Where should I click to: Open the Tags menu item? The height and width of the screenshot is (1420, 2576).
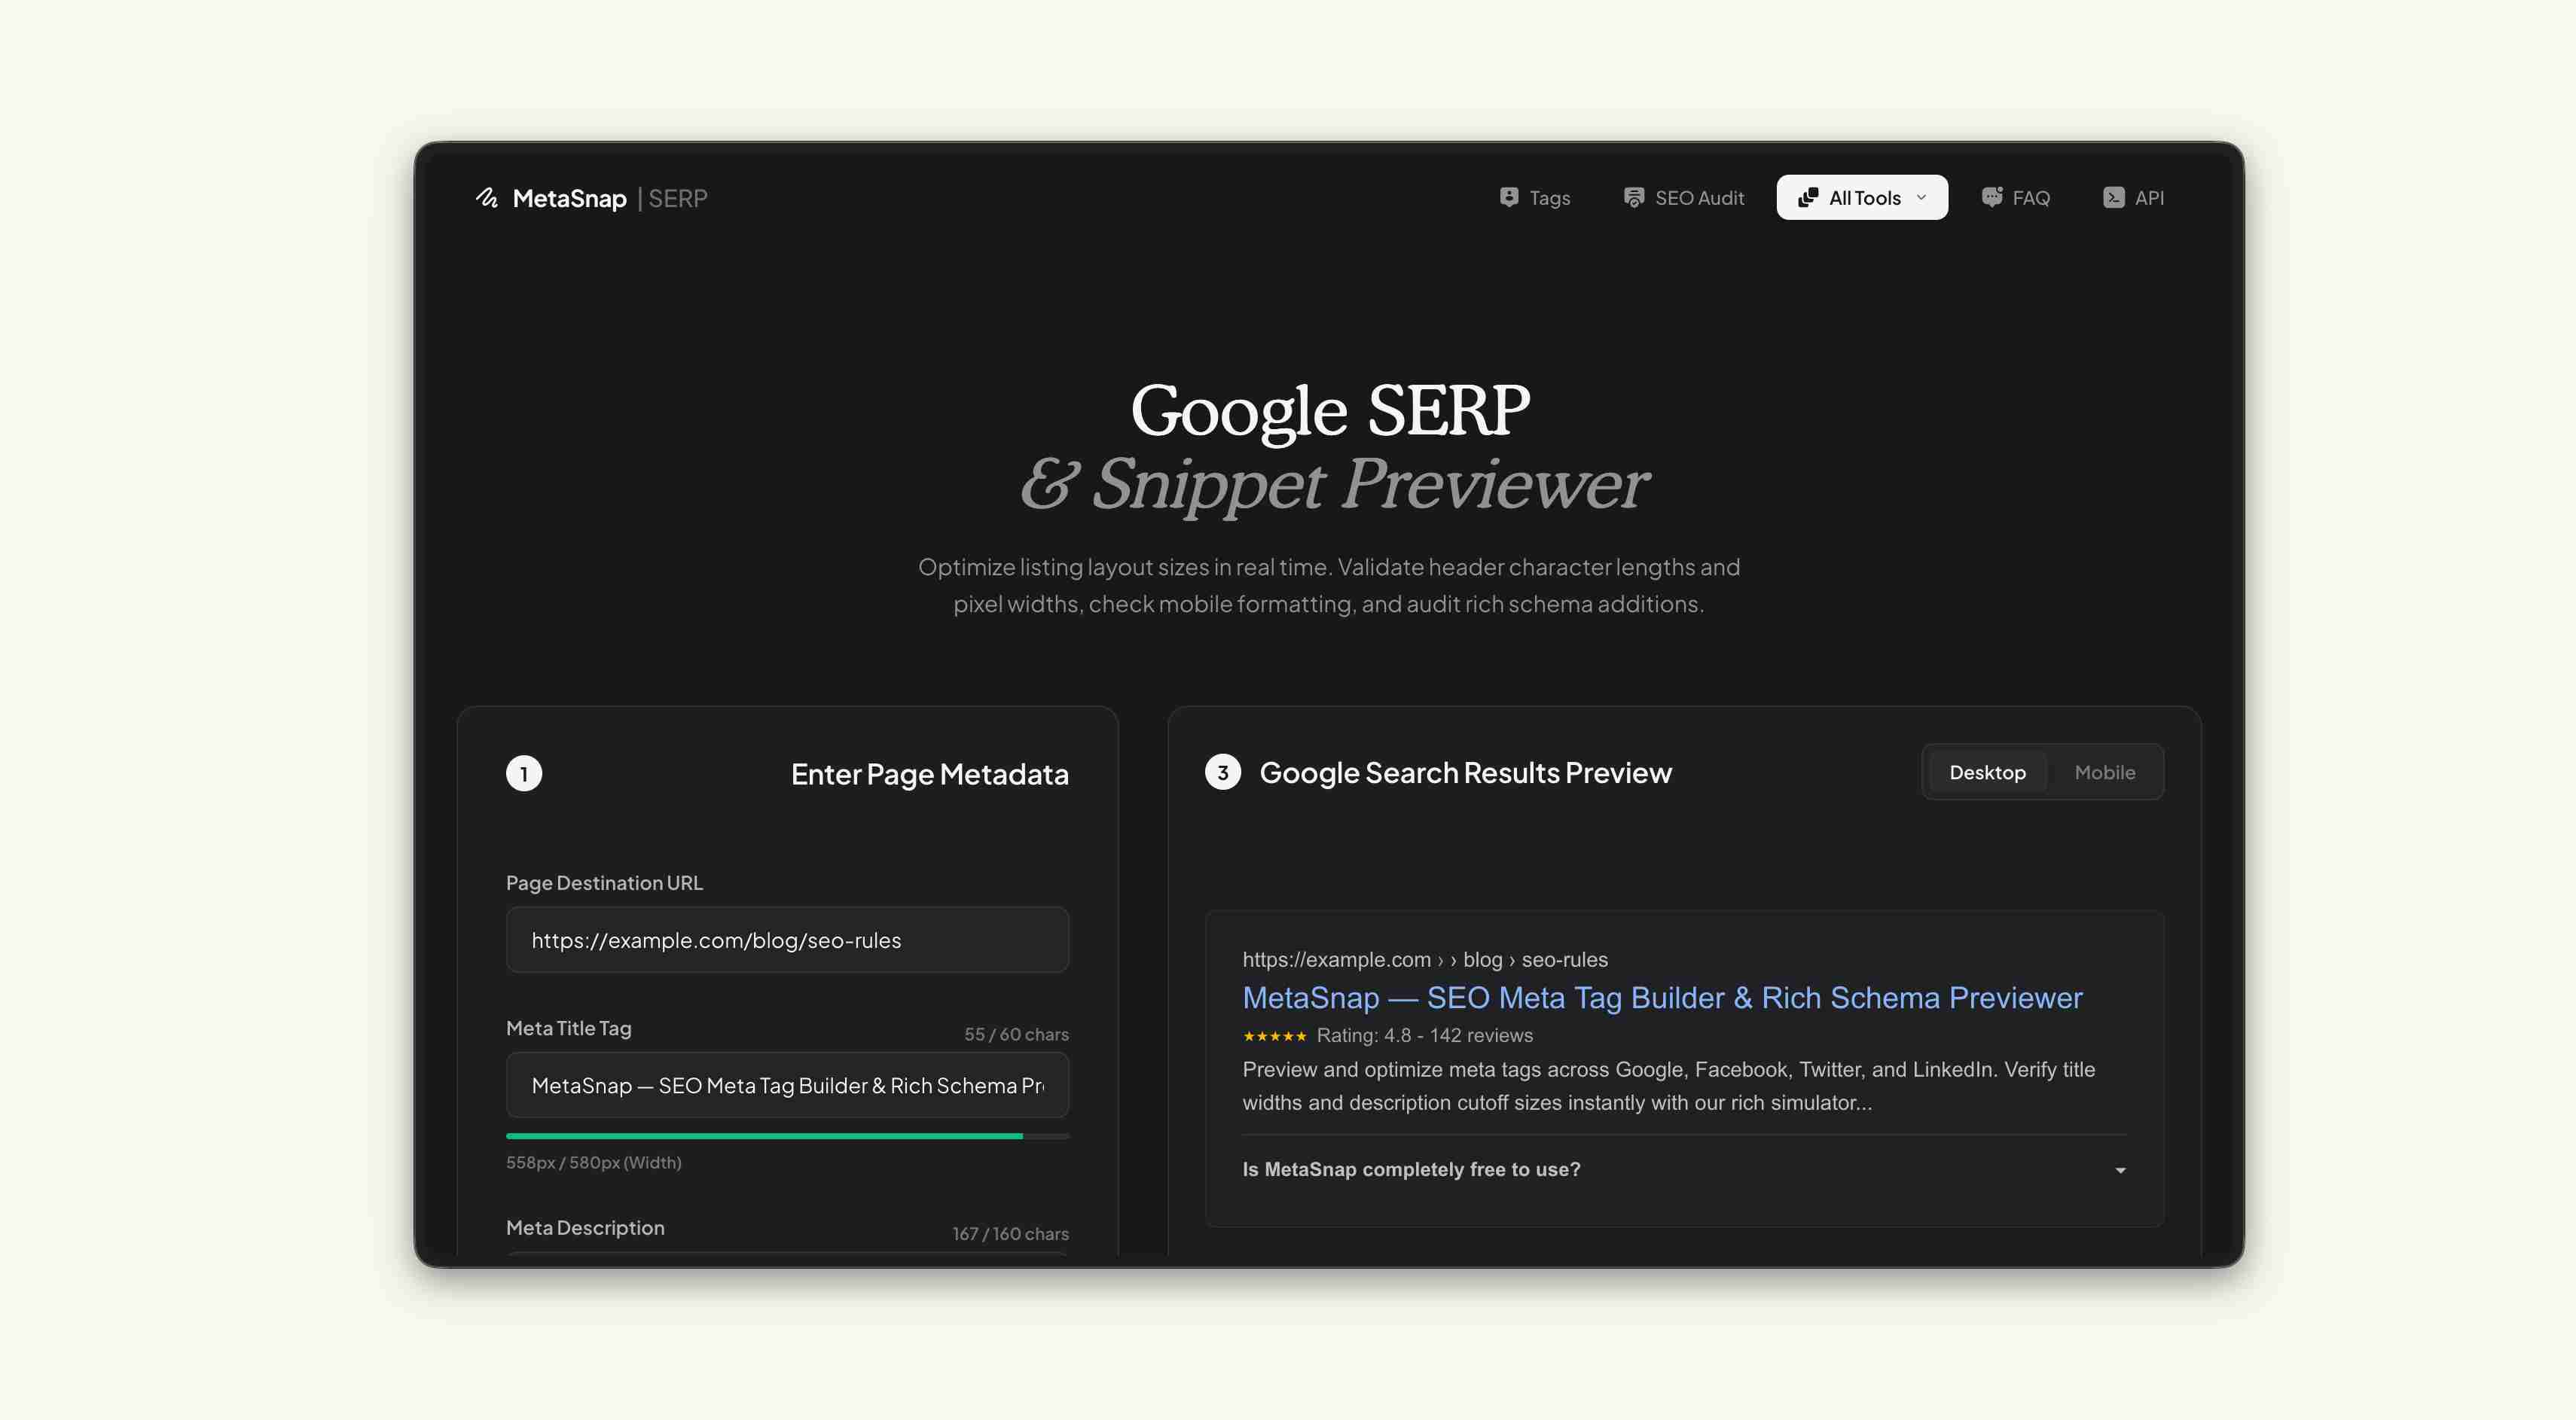tap(1535, 197)
